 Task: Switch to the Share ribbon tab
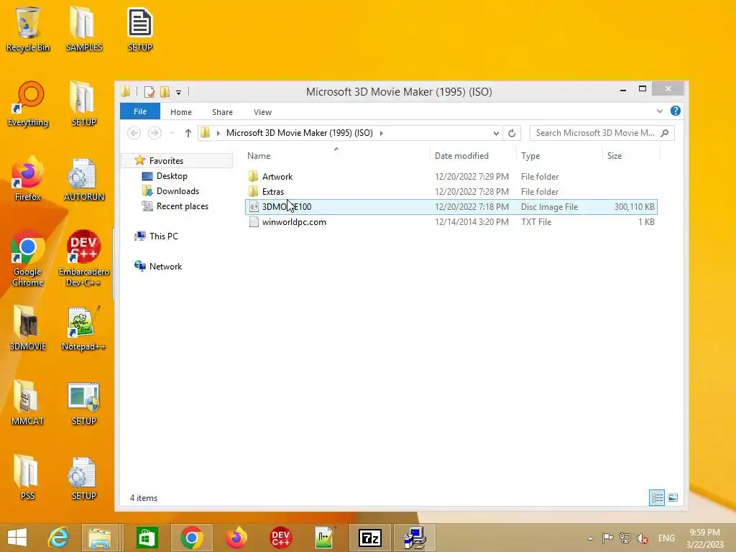(222, 112)
